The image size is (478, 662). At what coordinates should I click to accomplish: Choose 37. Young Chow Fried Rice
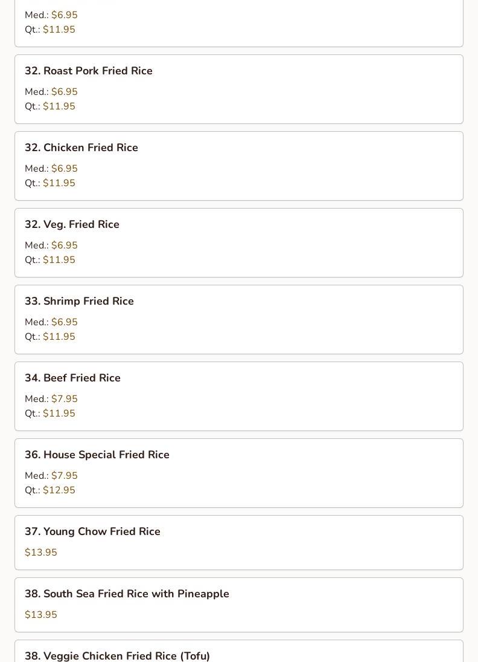[x=238, y=542]
